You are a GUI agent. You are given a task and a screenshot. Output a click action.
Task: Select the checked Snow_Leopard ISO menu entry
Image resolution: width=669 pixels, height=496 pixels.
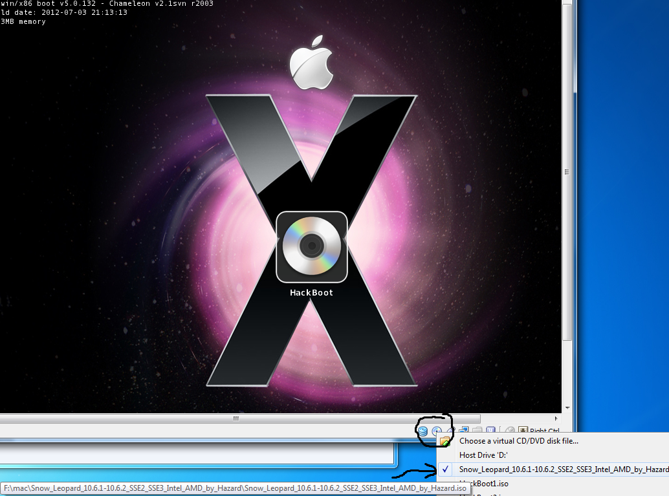(553, 469)
